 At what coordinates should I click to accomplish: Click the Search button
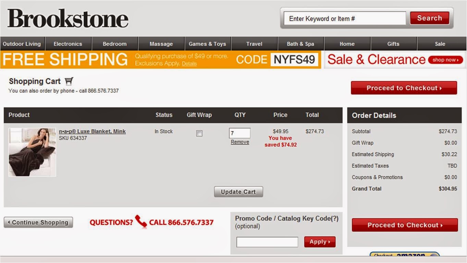429,18
